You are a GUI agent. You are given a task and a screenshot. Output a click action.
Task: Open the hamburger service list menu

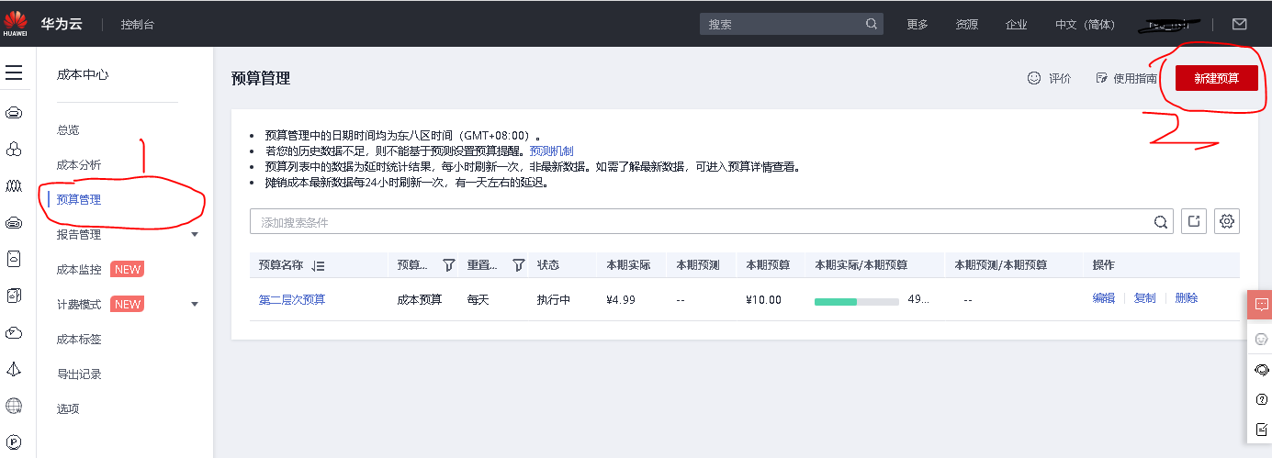(x=14, y=73)
